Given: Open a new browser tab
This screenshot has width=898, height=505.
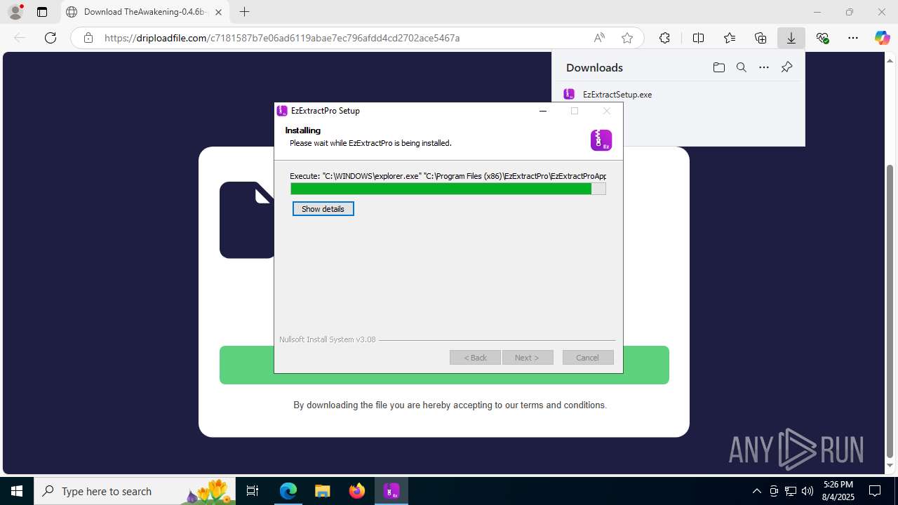Looking at the screenshot, I should click(244, 12).
